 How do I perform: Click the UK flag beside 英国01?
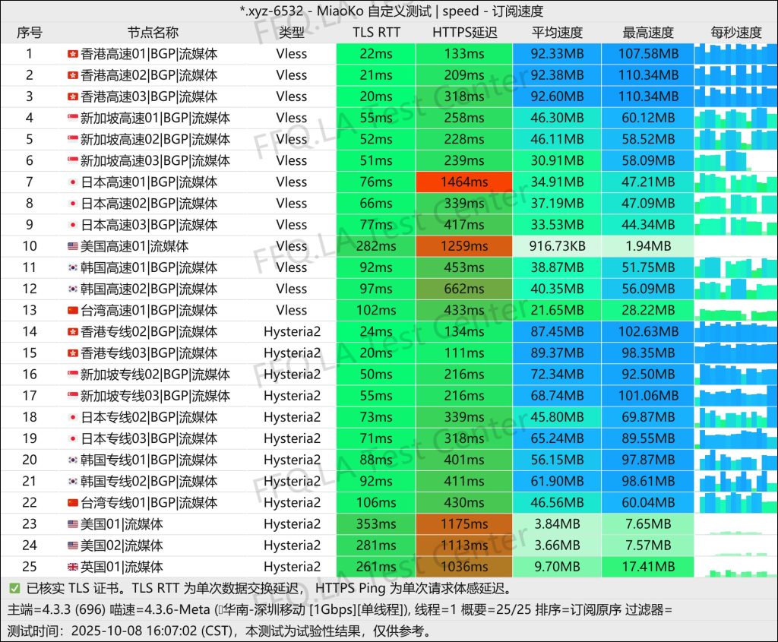72,567
